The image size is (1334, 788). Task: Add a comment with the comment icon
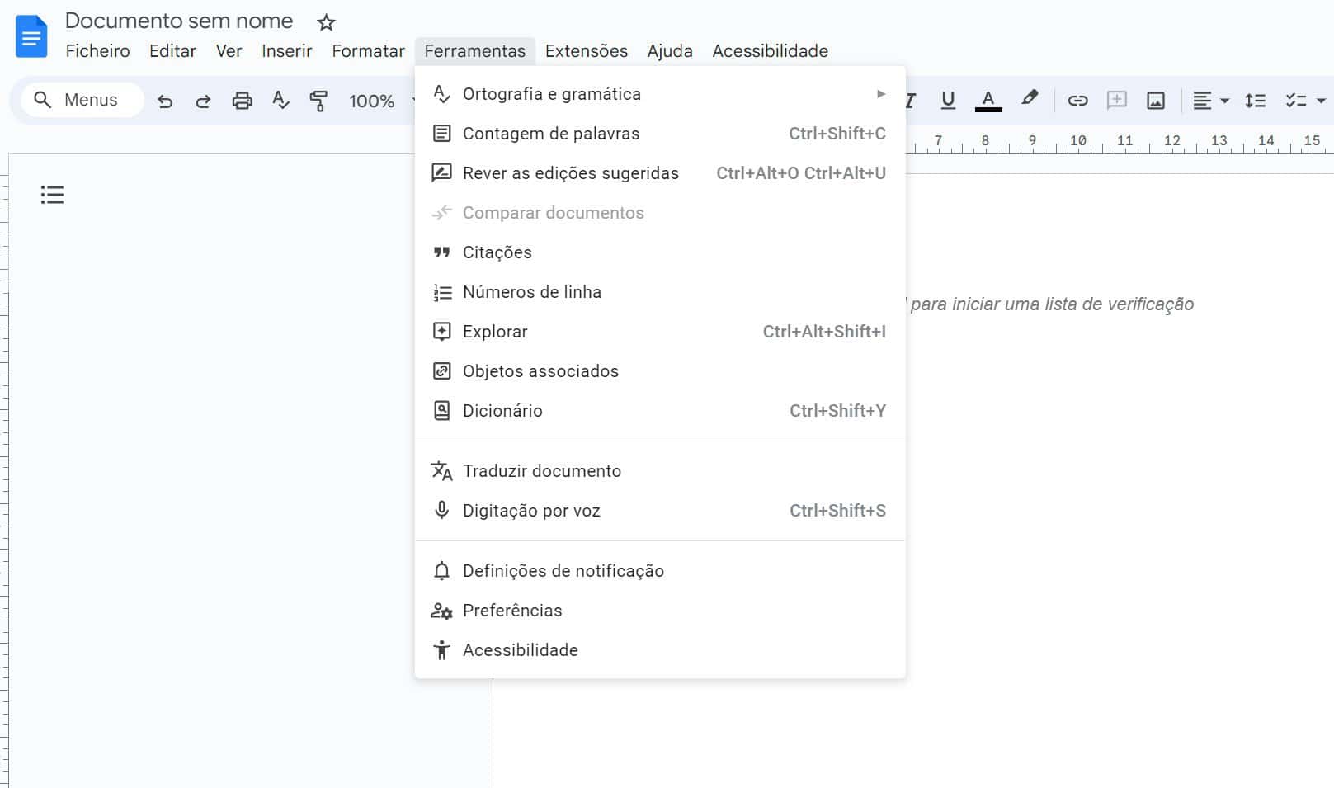(x=1116, y=100)
